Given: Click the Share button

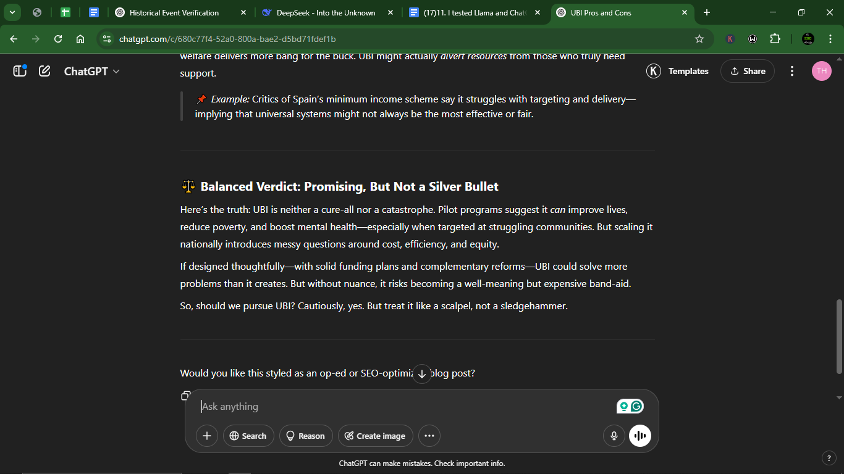Looking at the screenshot, I should (748, 71).
